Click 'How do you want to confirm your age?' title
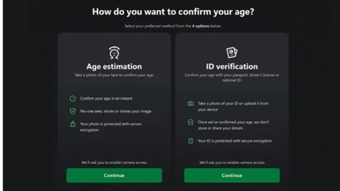 pos(173,12)
